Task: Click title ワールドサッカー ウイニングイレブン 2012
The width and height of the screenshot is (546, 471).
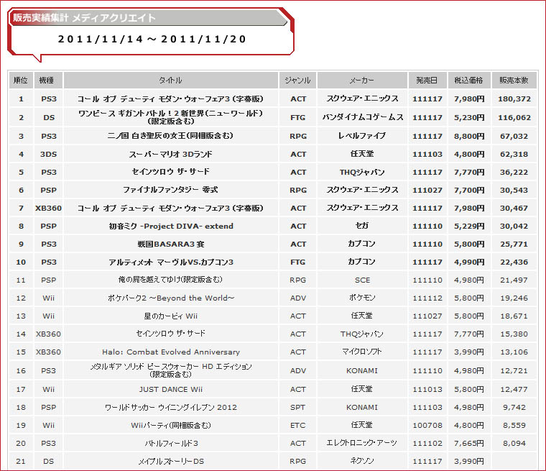Action: point(171,408)
